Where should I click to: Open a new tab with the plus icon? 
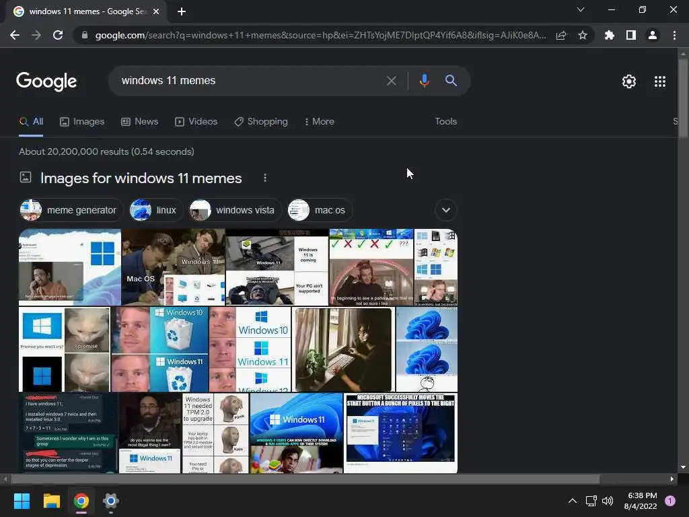pyautogui.click(x=182, y=11)
